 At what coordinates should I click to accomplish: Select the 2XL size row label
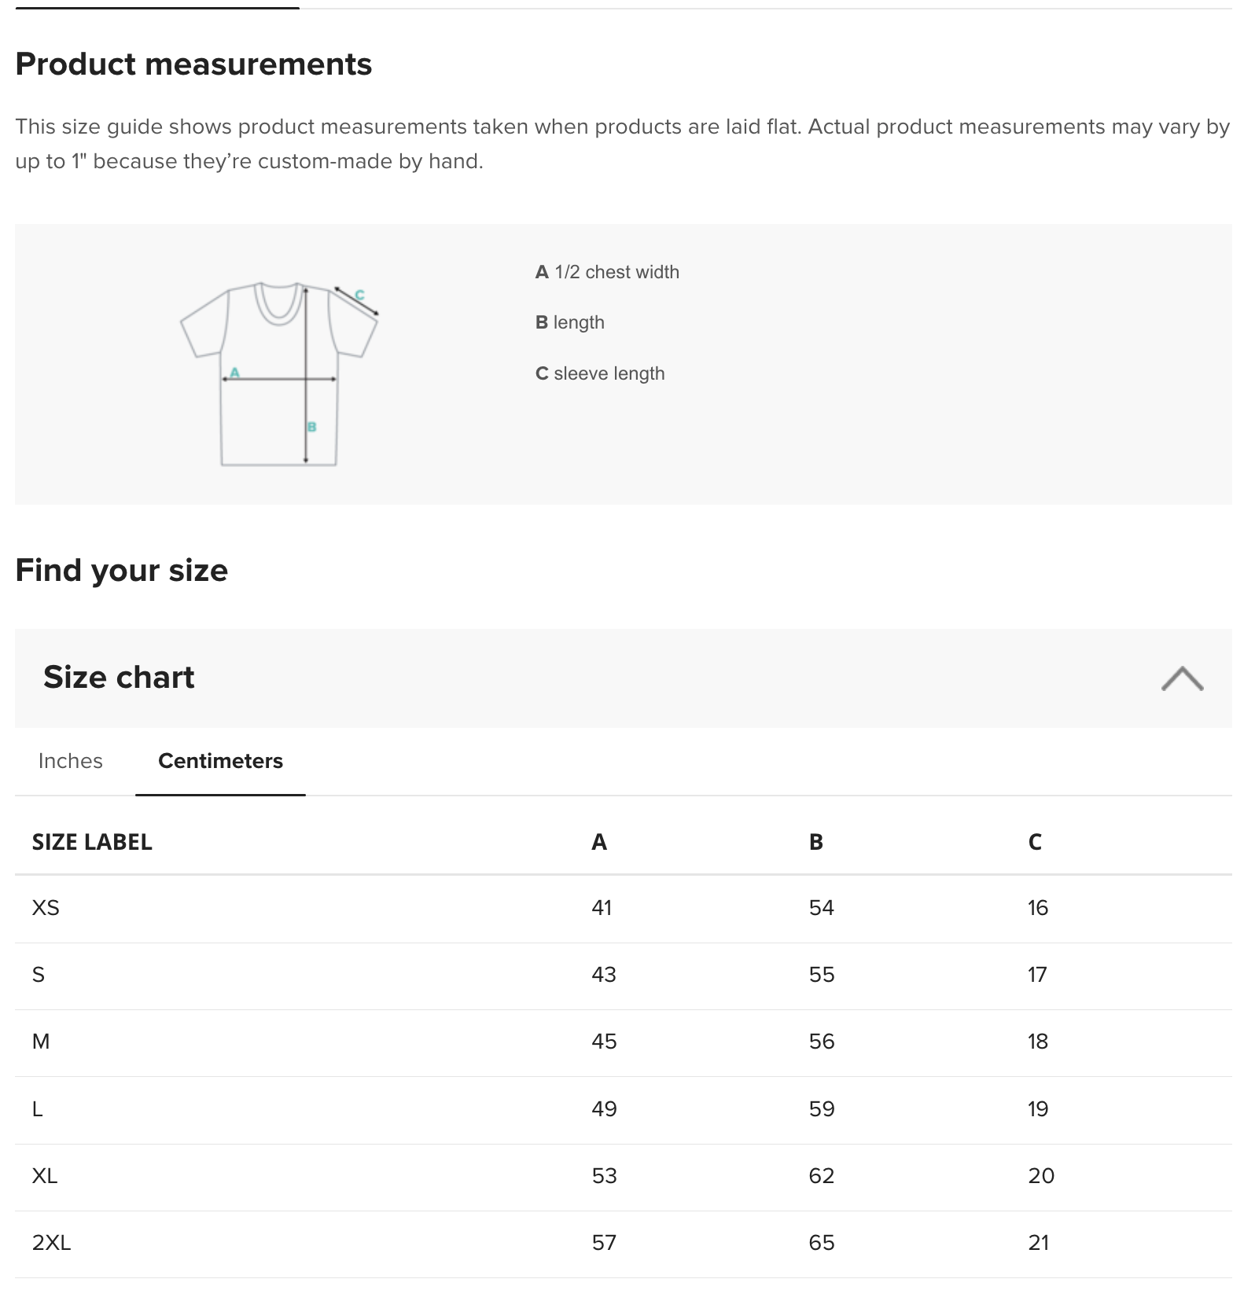[x=51, y=1243]
